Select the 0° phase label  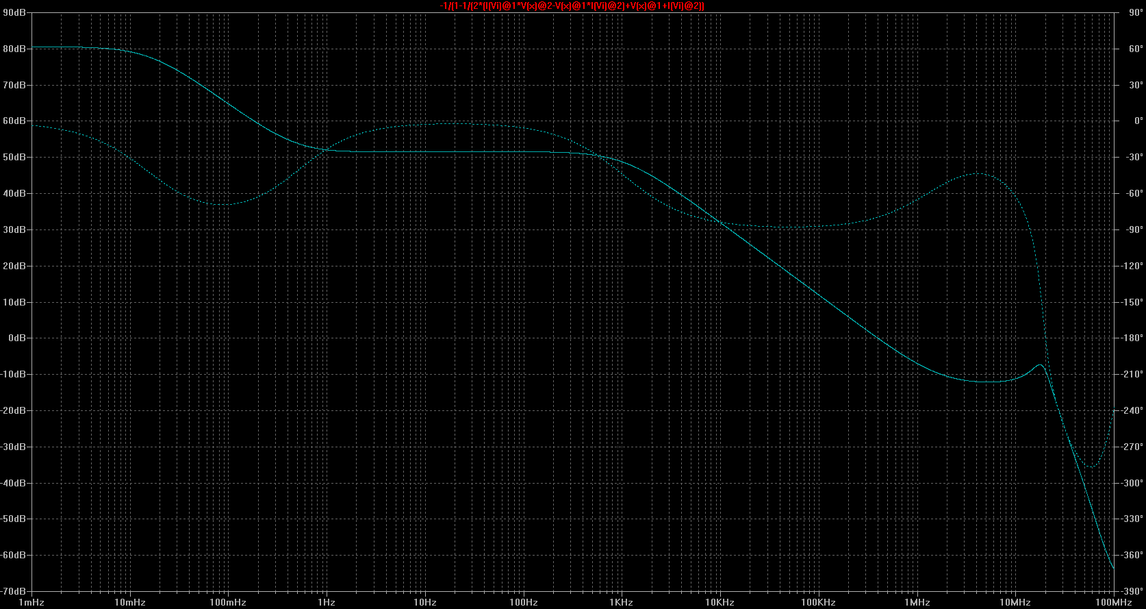1138,121
